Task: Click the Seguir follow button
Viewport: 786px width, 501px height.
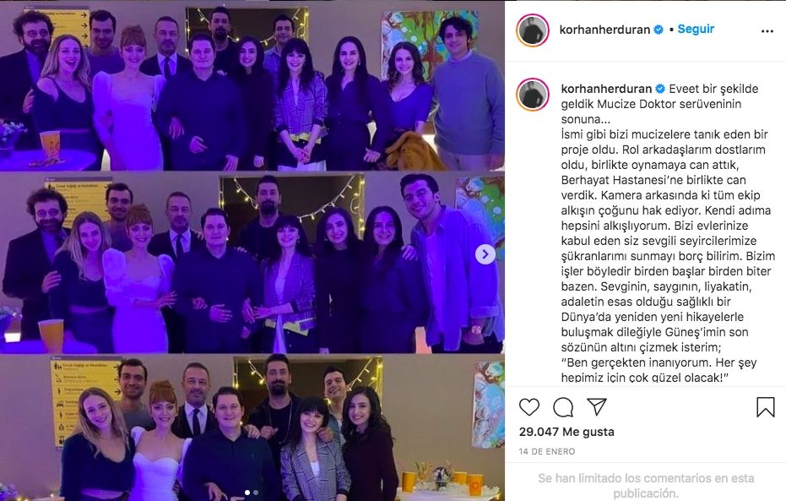Action: [x=696, y=29]
